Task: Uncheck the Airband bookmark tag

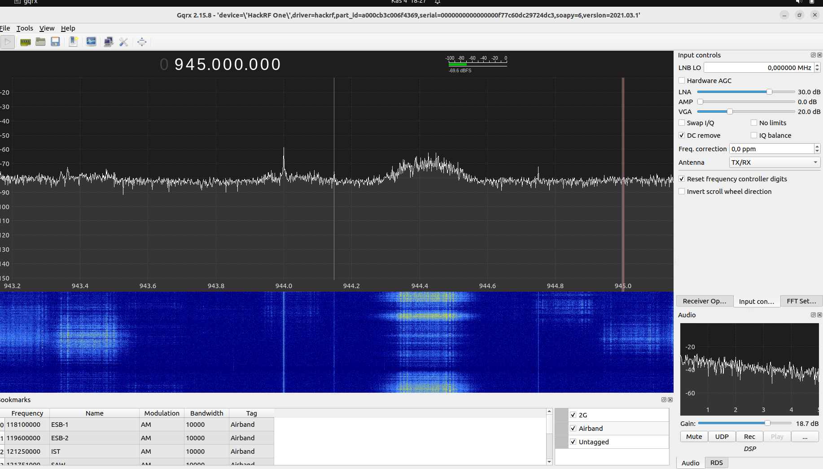Action: click(573, 429)
